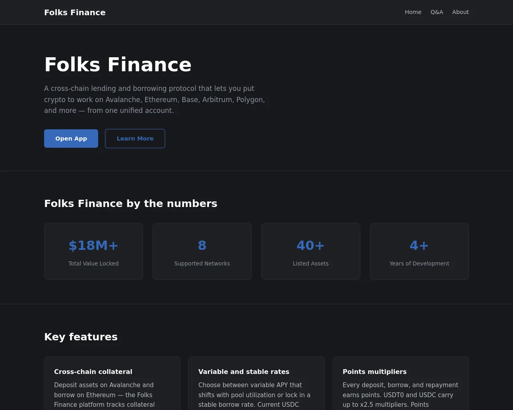Open the Q&A nav link
Image resolution: width=513 pixels, height=410 pixels.
[437, 12]
